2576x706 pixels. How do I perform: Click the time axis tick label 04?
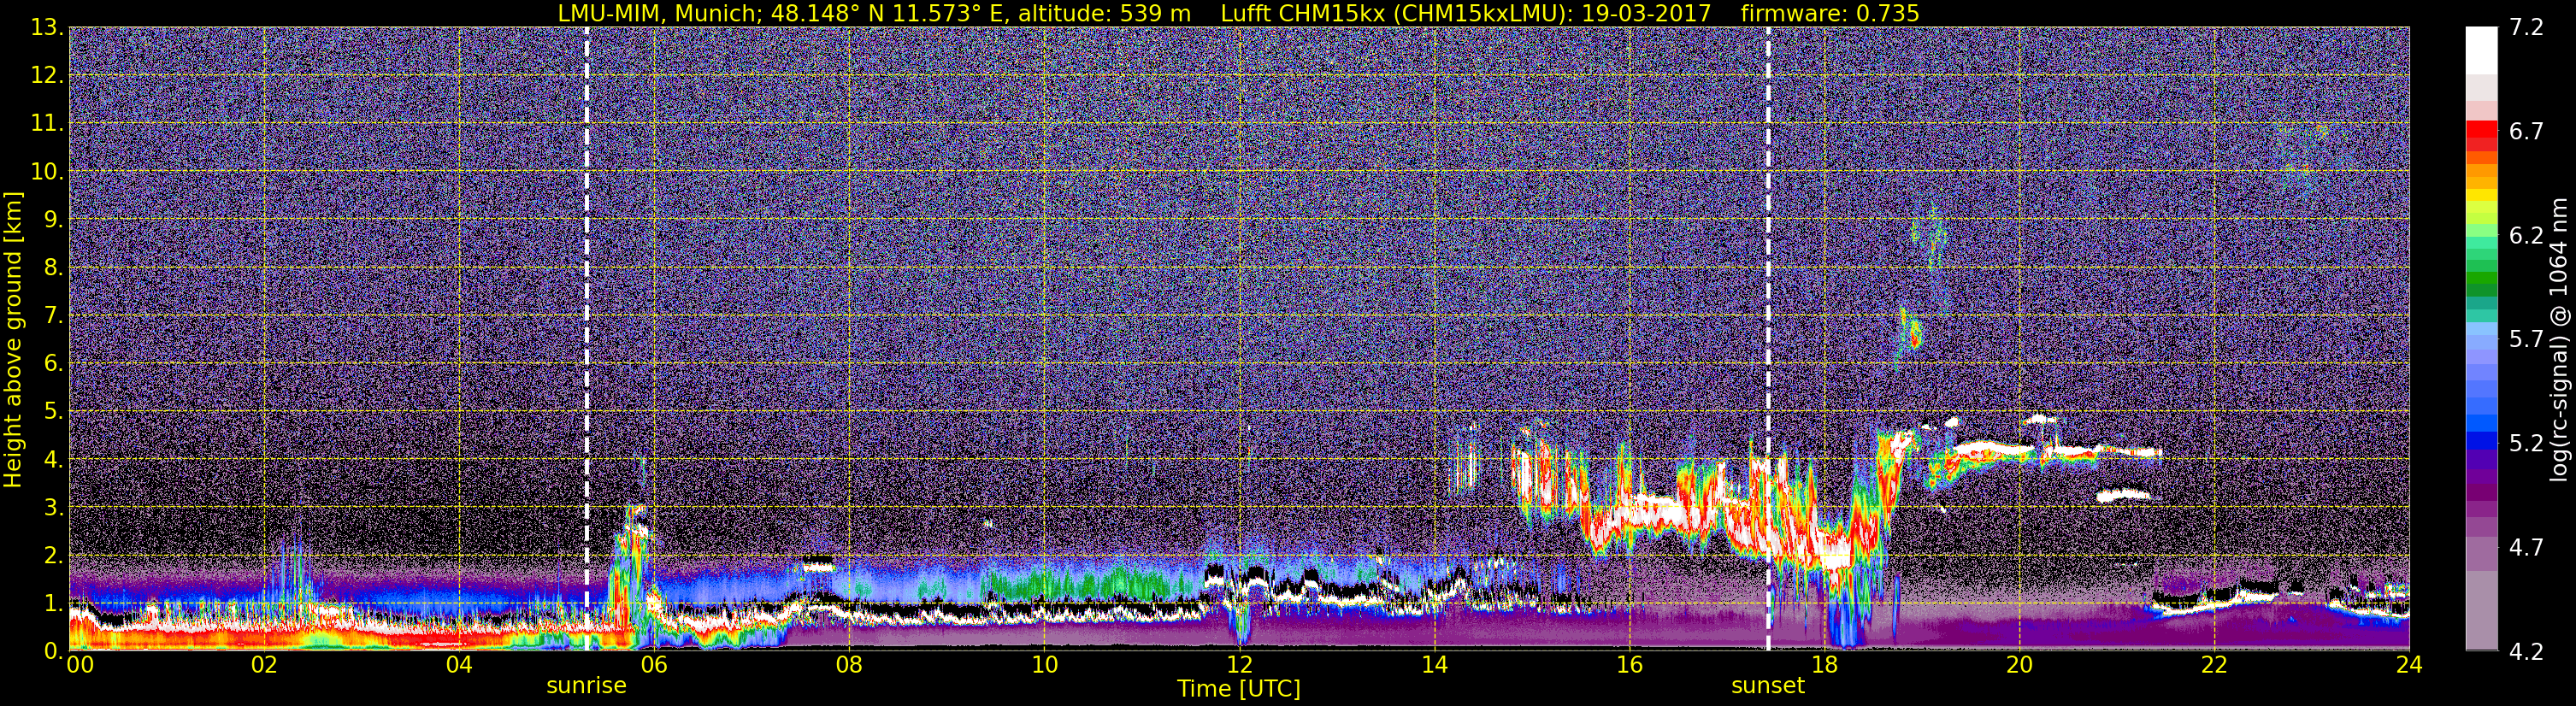[x=459, y=665]
